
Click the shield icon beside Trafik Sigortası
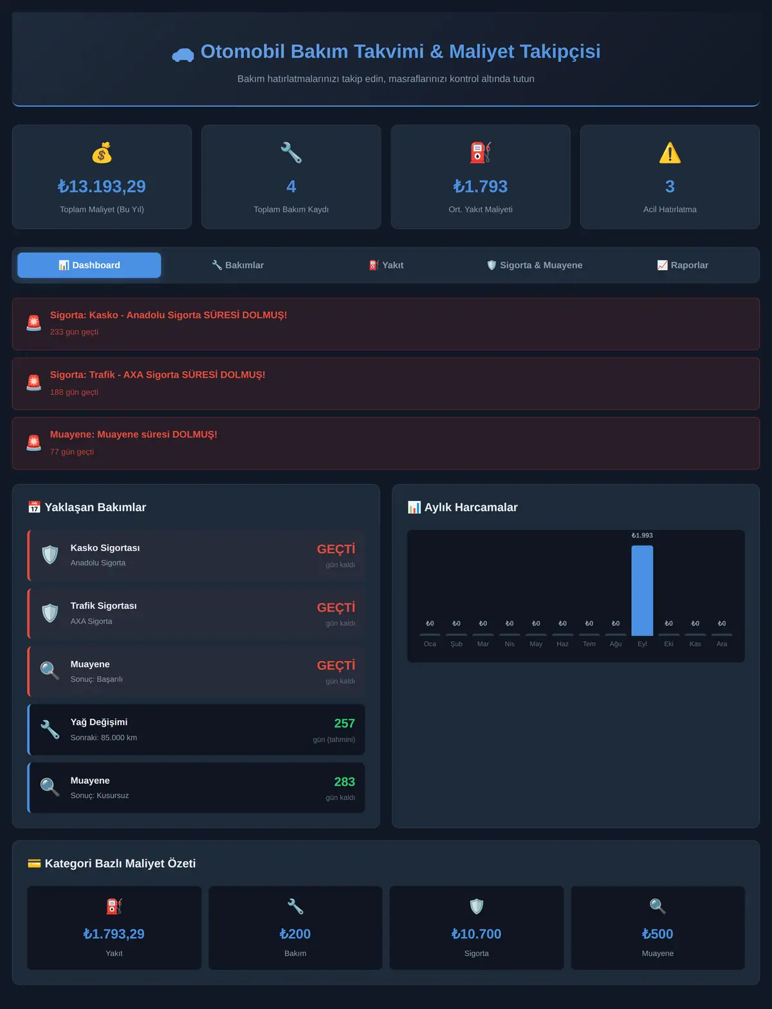pyautogui.click(x=50, y=613)
